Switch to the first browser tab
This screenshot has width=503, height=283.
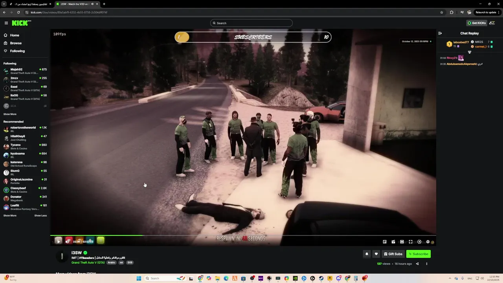(31, 4)
